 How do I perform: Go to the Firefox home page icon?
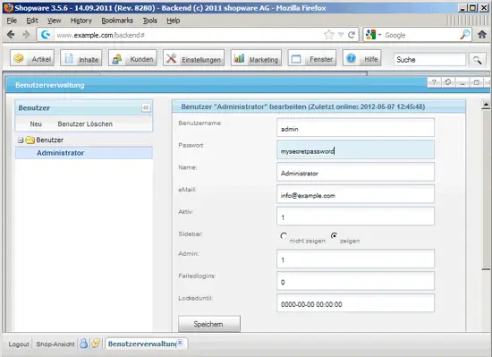(482, 35)
